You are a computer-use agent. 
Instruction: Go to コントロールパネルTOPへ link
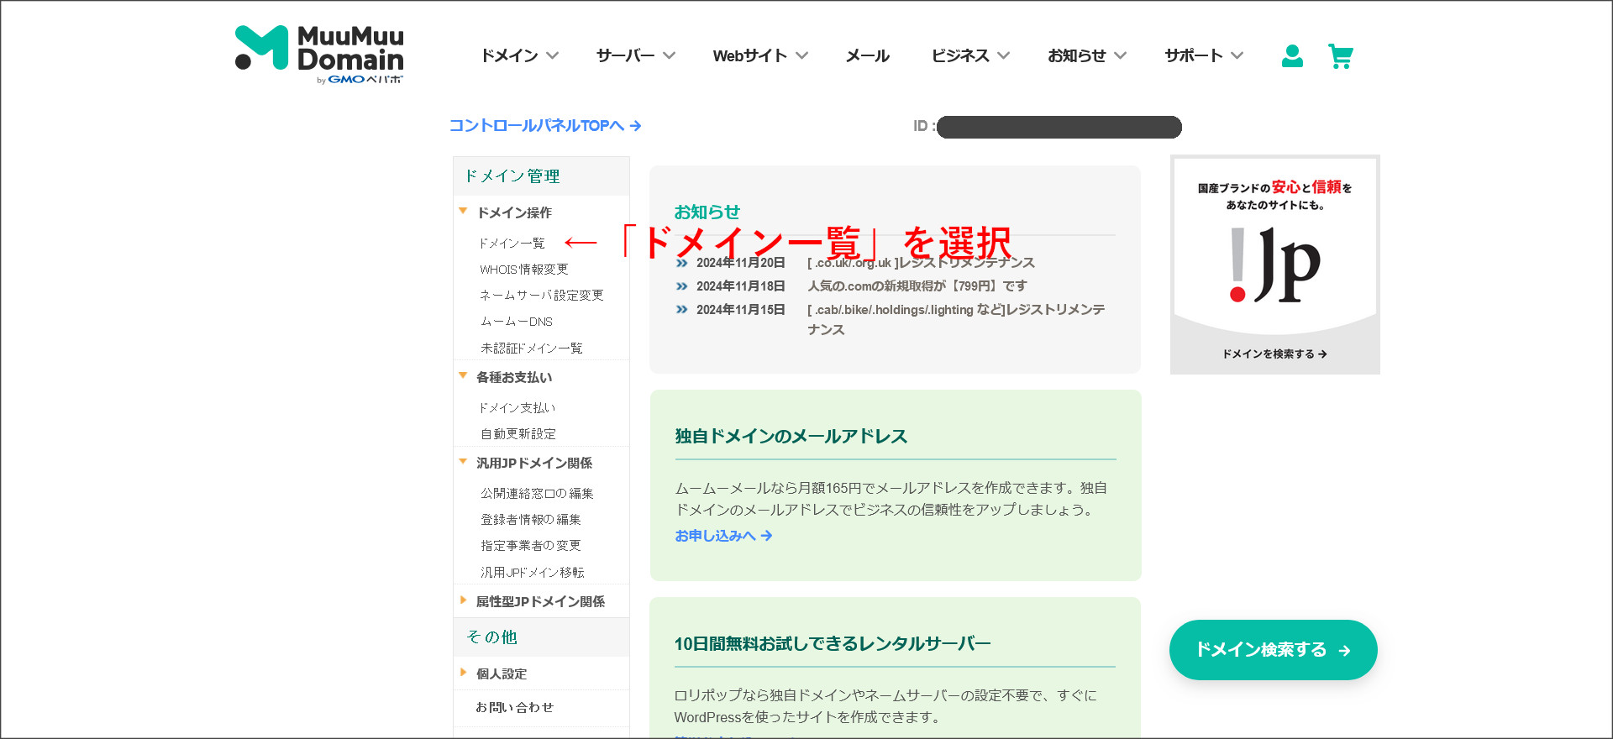point(545,125)
